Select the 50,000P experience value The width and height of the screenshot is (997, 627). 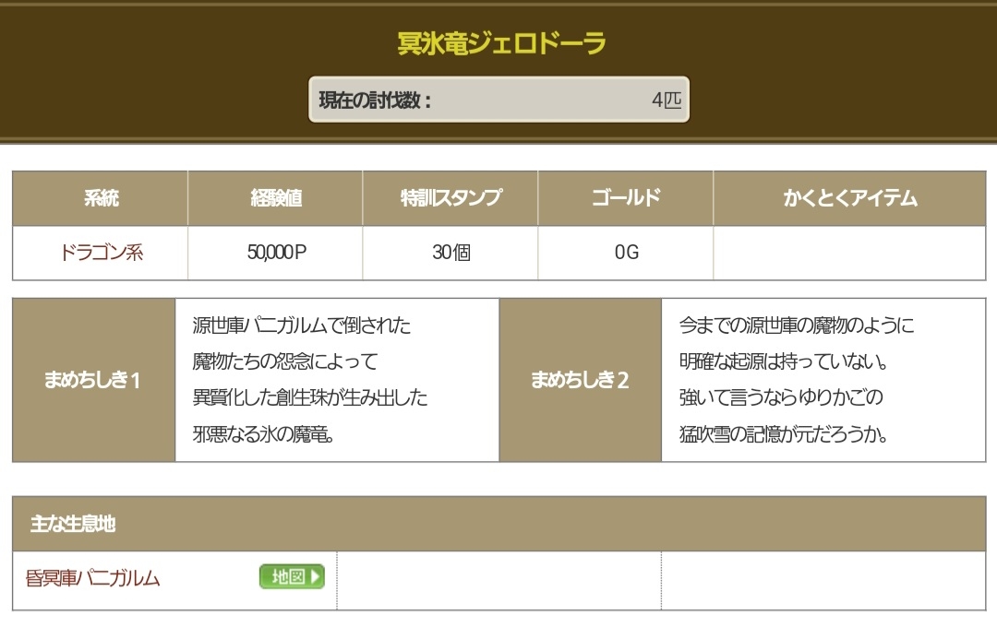coord(277,253)
